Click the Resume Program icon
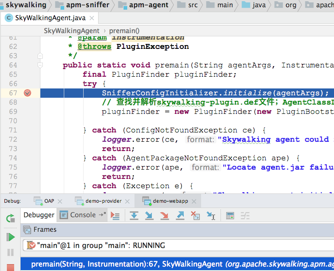 pyautogui.click(x=11, y=237)
